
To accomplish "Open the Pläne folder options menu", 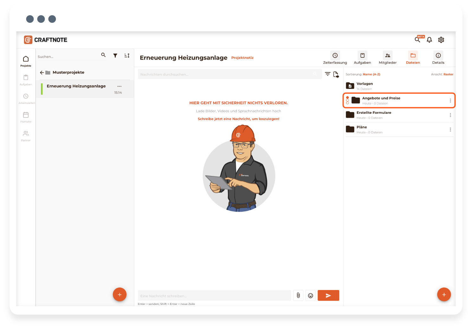I will click(x=450, y=130).
